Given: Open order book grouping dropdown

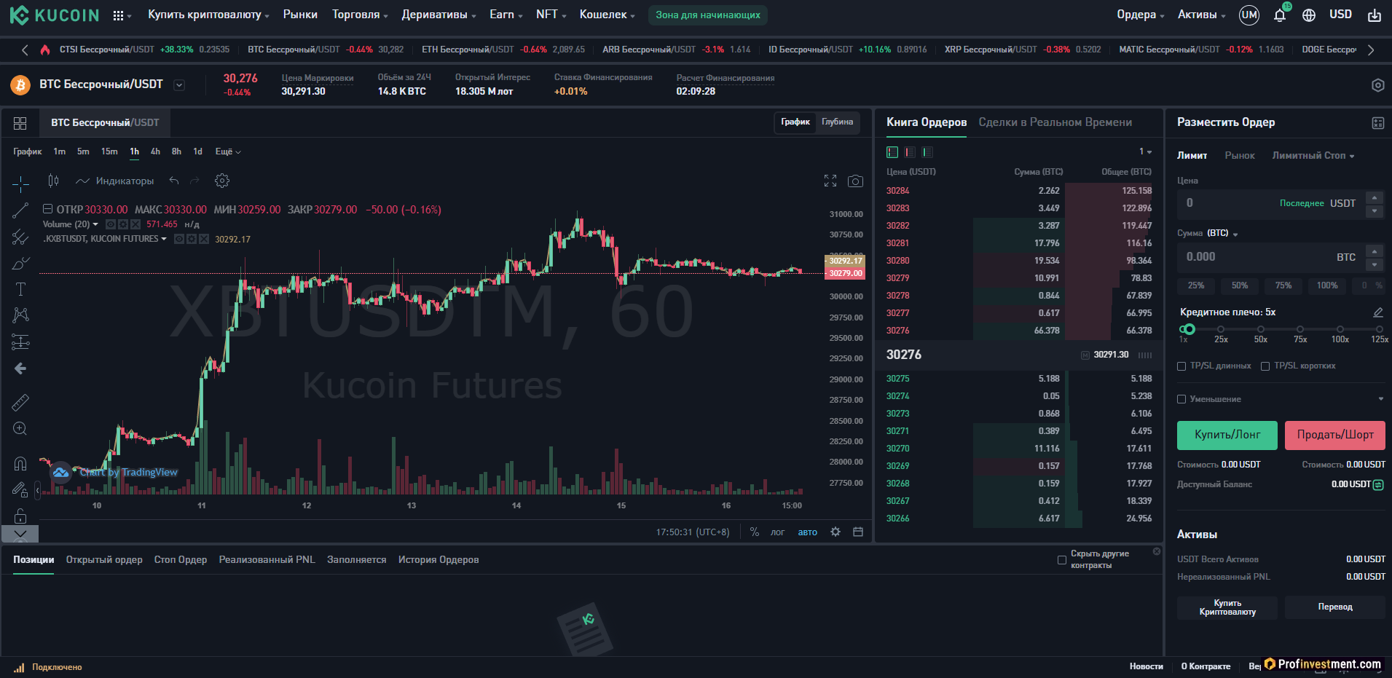Looking at the screenshot, I should click(1145, 151).
